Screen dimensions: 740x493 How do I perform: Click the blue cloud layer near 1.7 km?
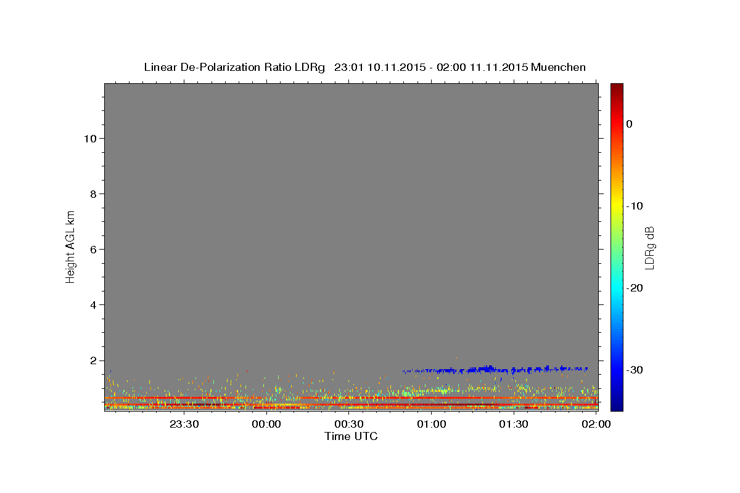click(x=495, y=370)
